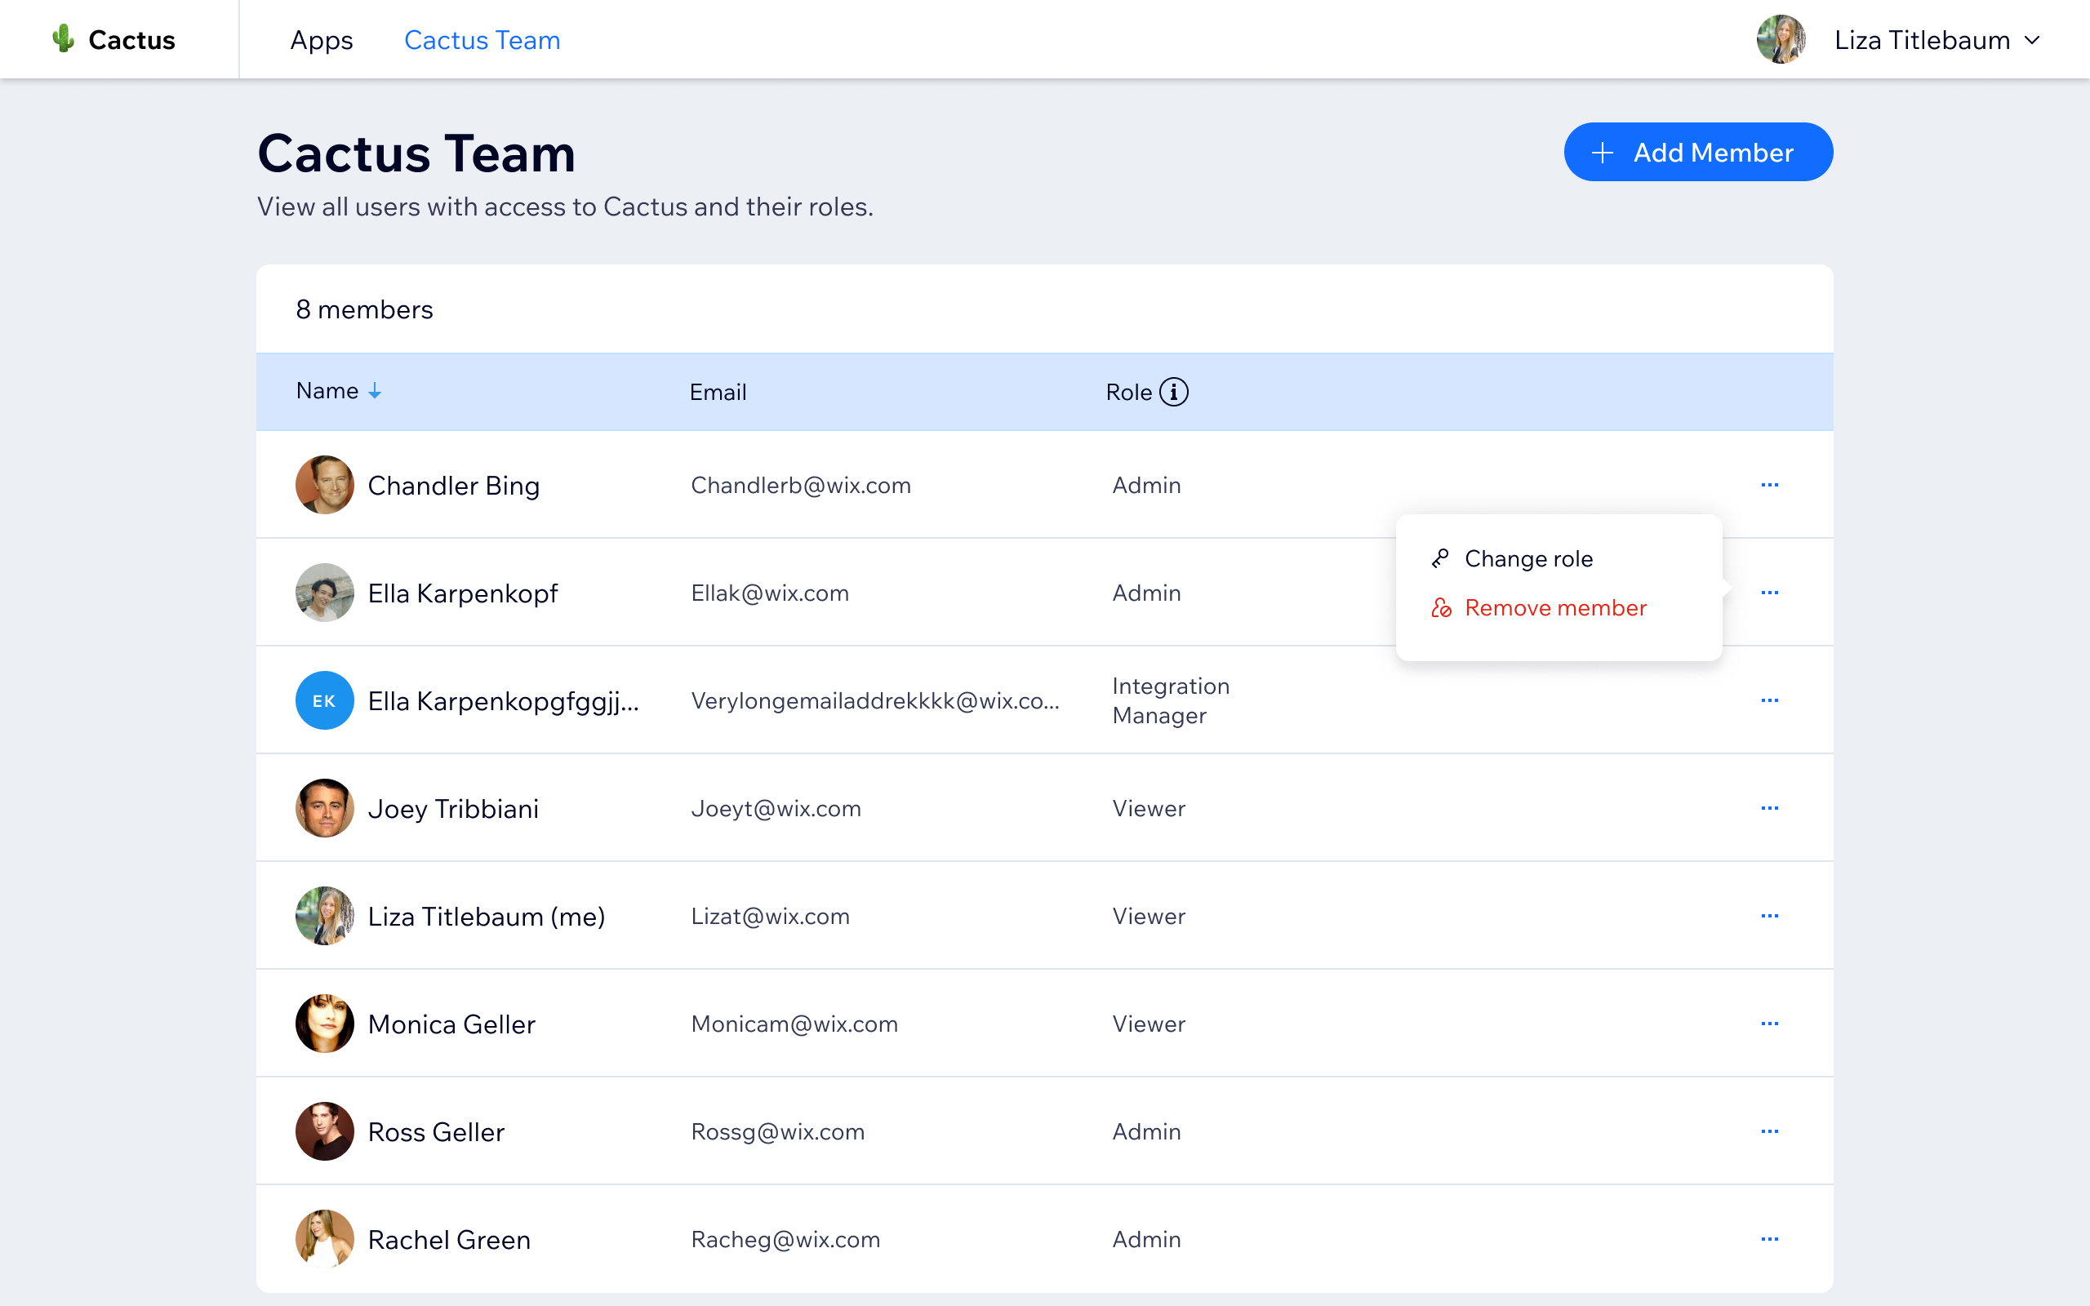Click the Role column header label
2090x1306 pixels.
(1129, 392)
